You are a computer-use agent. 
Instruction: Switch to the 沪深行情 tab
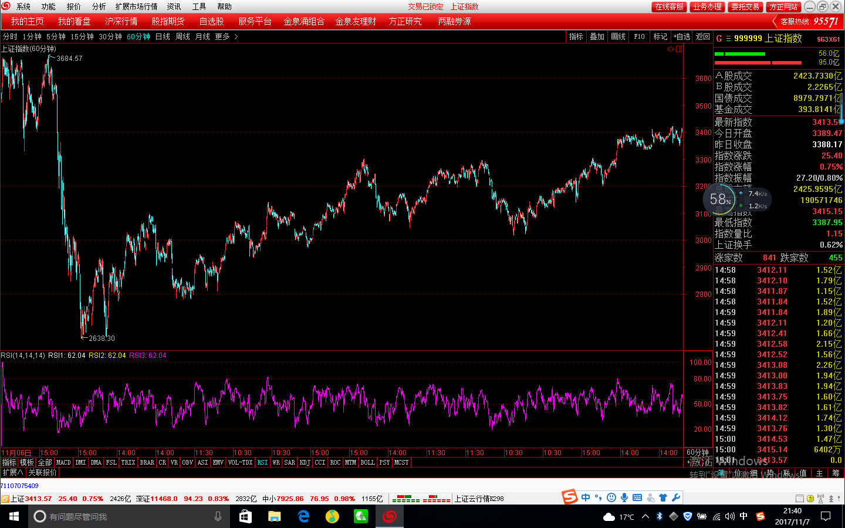pyautogui.click(x=121, y=21)
